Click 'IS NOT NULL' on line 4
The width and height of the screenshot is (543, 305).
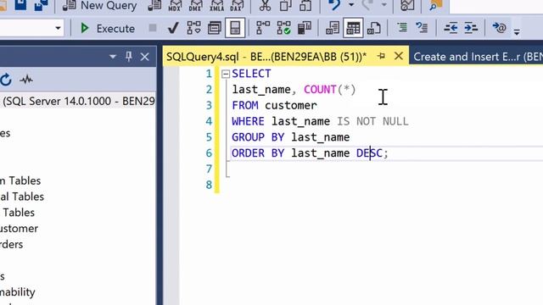373,121
